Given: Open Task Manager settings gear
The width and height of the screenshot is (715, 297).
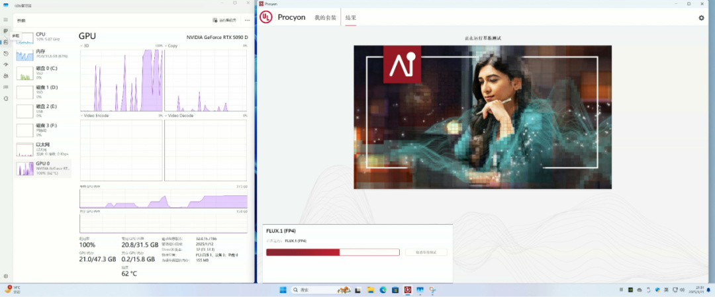Looking at the screenshot, I should point(6,276).
